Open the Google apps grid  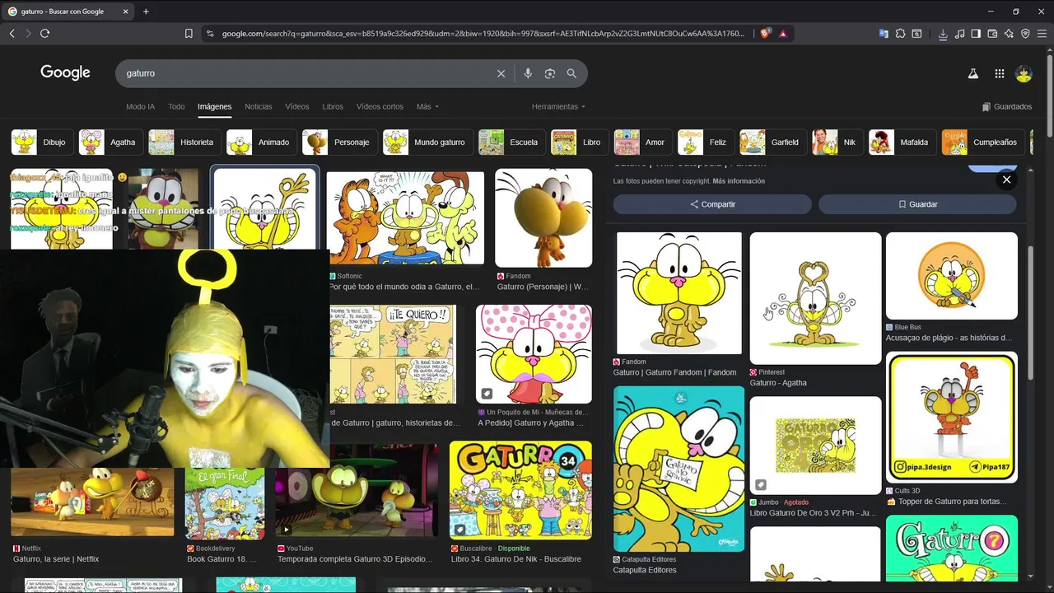click(999, 73)
